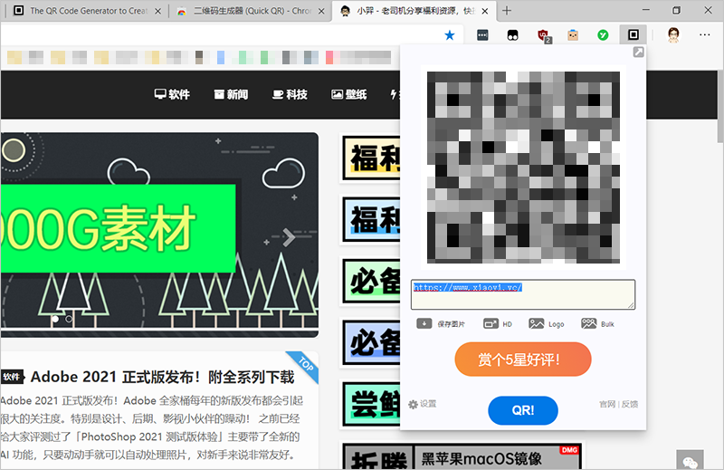Pop out the QR panel with arrow icon
Viewport: 724px width, 470px height.
tap(638, 53)
